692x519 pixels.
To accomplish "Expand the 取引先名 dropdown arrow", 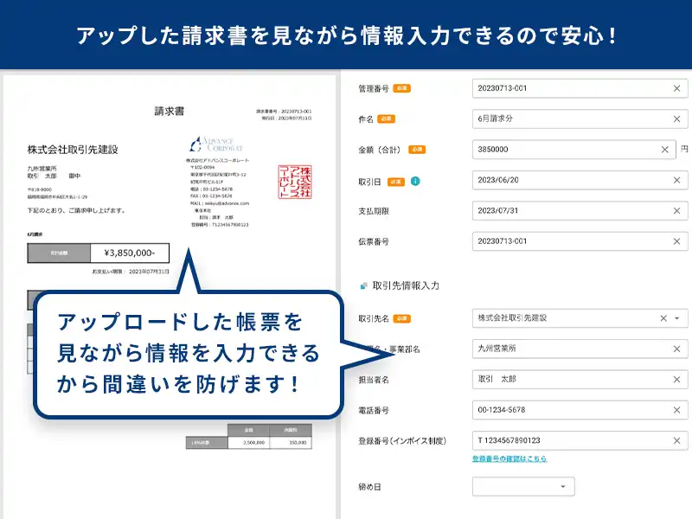I will 677,318.
